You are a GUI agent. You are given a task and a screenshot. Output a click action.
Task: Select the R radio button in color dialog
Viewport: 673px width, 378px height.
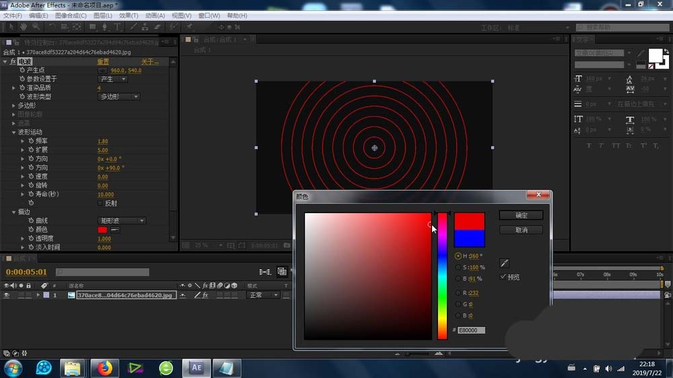(458, 293)
